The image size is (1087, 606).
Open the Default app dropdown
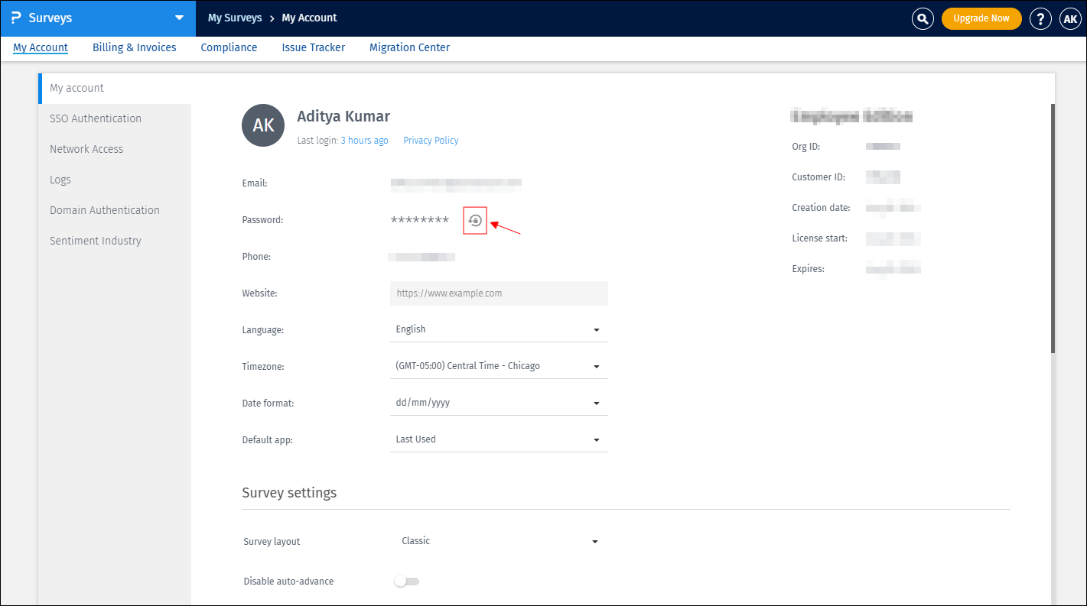click(x=498, y=439)
